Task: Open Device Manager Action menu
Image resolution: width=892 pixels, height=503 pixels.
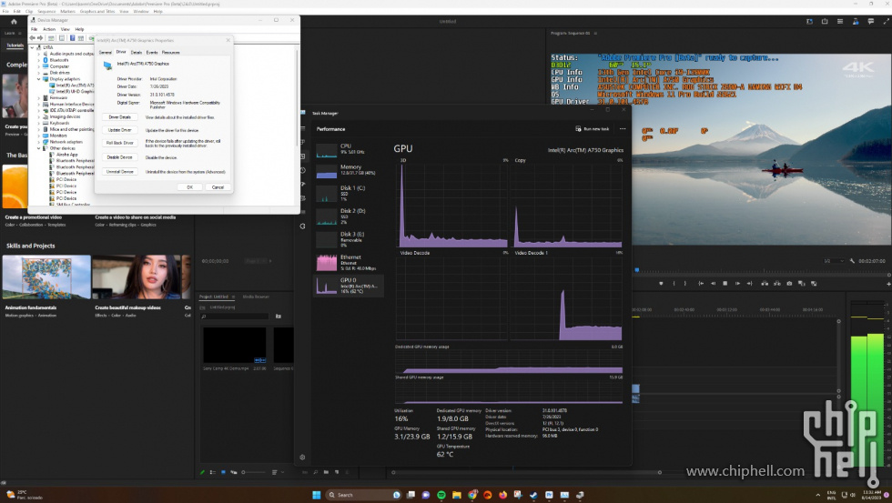Action: point(49,29)
